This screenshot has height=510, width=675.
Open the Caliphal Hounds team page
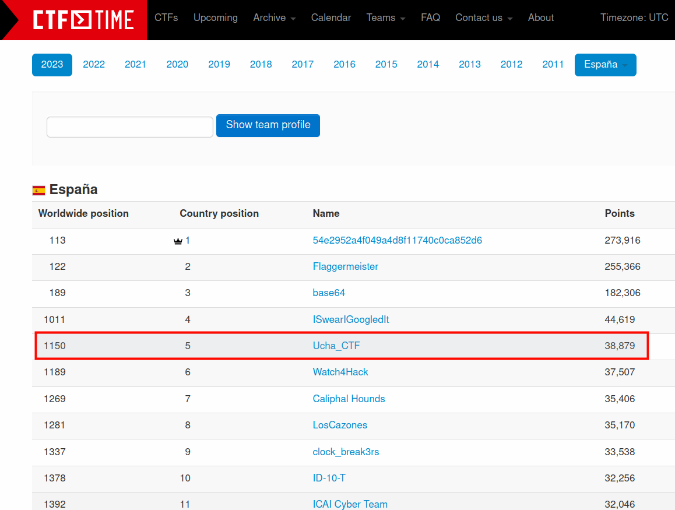click(x=349, y=399)
